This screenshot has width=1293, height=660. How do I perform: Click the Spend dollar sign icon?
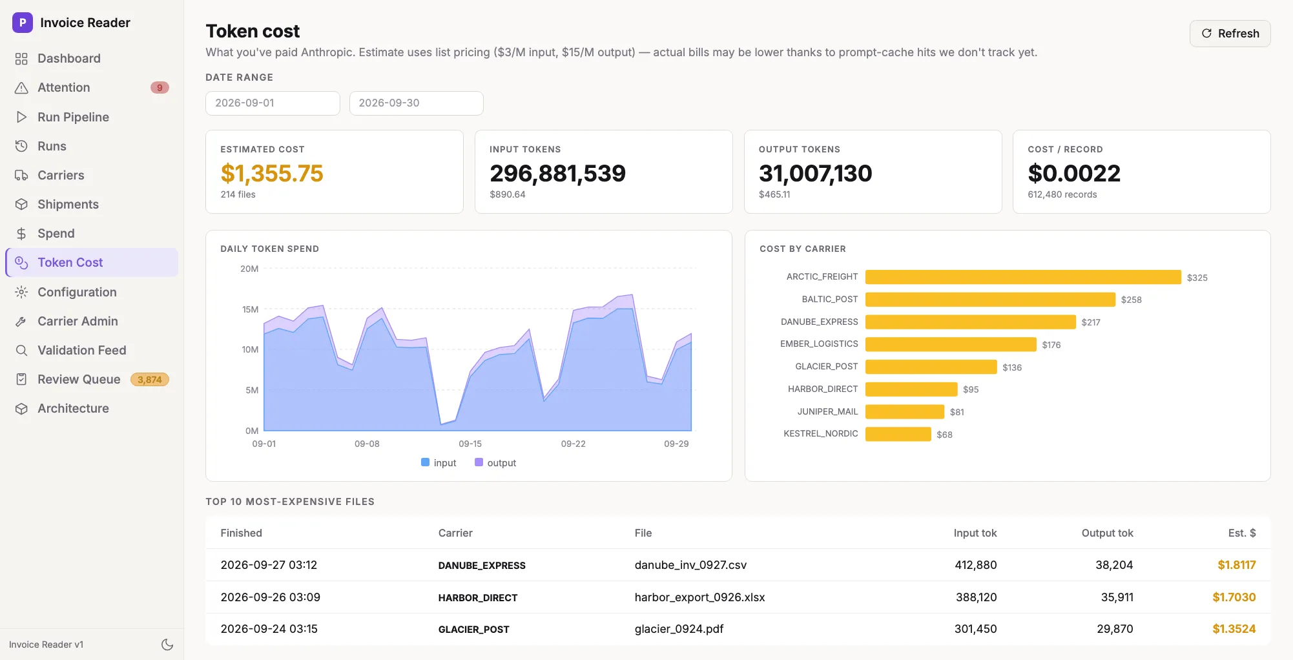click(21, 234)
